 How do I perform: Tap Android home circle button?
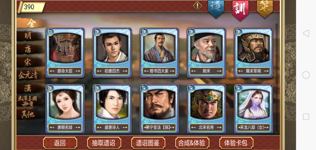[306, 75]
